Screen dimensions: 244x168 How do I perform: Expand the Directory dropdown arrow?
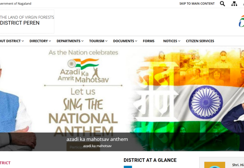click(50, 41)
